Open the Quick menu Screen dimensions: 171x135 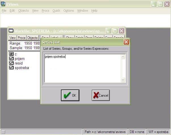click(x=56, y=11)
